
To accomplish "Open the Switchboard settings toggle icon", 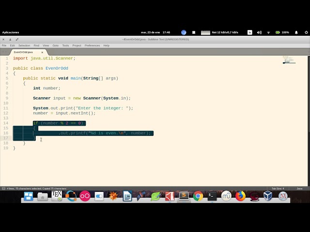I will pyautogui.click(x=99, y=196).
